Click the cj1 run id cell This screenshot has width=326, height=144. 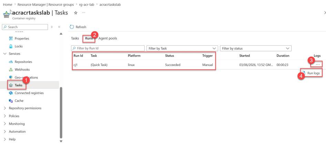(75, 65)
